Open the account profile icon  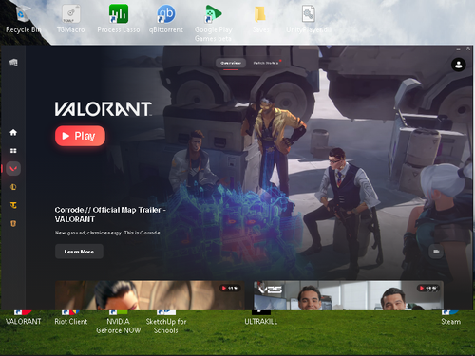[458, 65]
